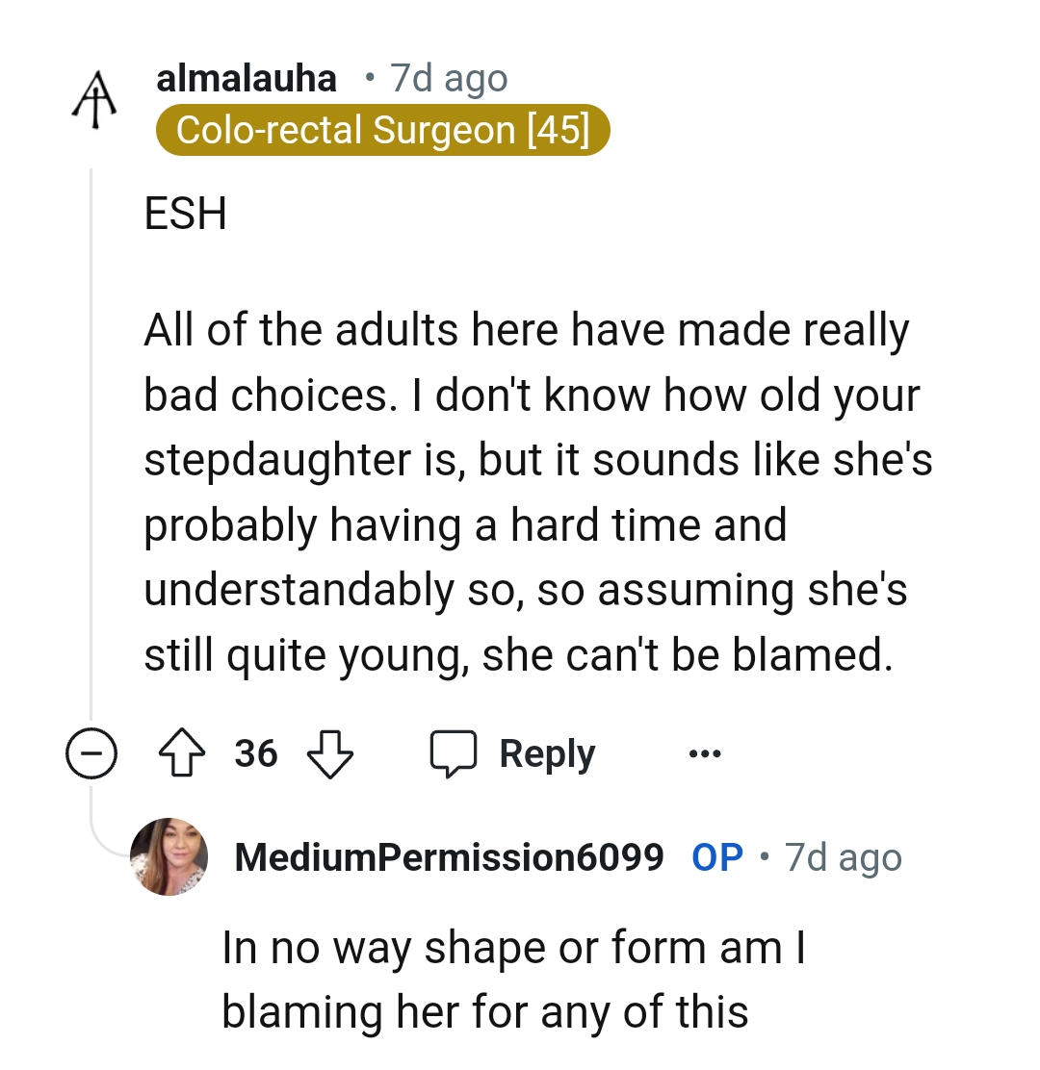Click almalauha's avatar icon
The height and width of the screenshot is (1070, 1040).
pos(93,87)
